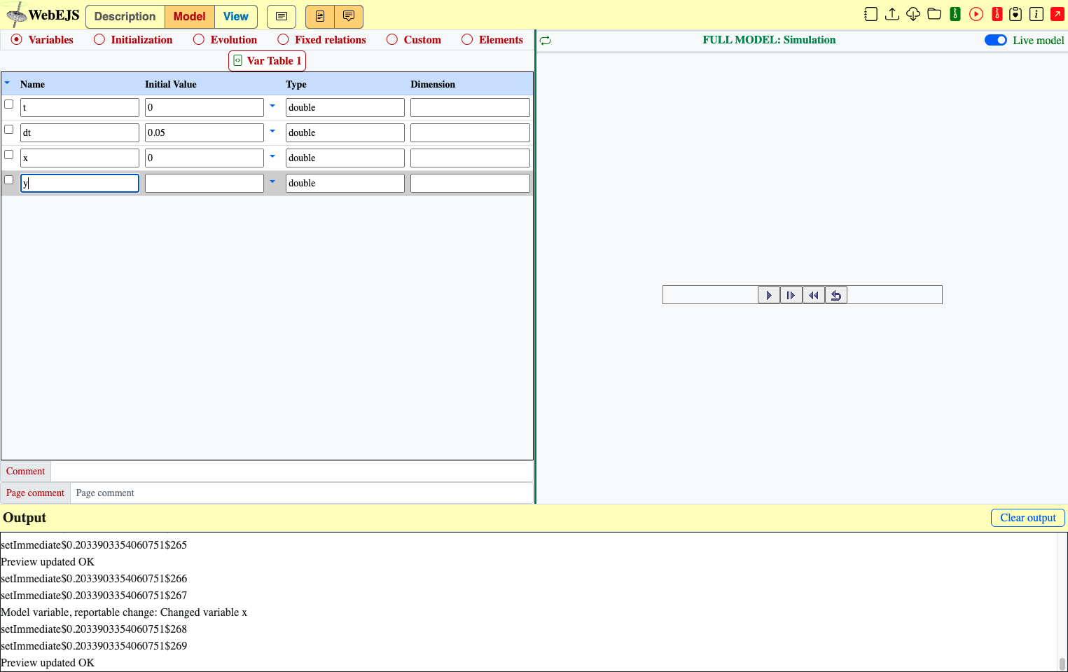Switch to the Description tab
The image size is (1068, 672).
[x=125, y=16]
